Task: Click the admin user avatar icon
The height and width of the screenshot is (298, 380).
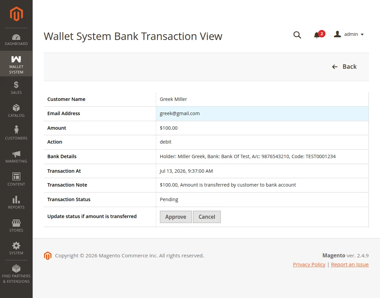Action: [x=337, y=34]
